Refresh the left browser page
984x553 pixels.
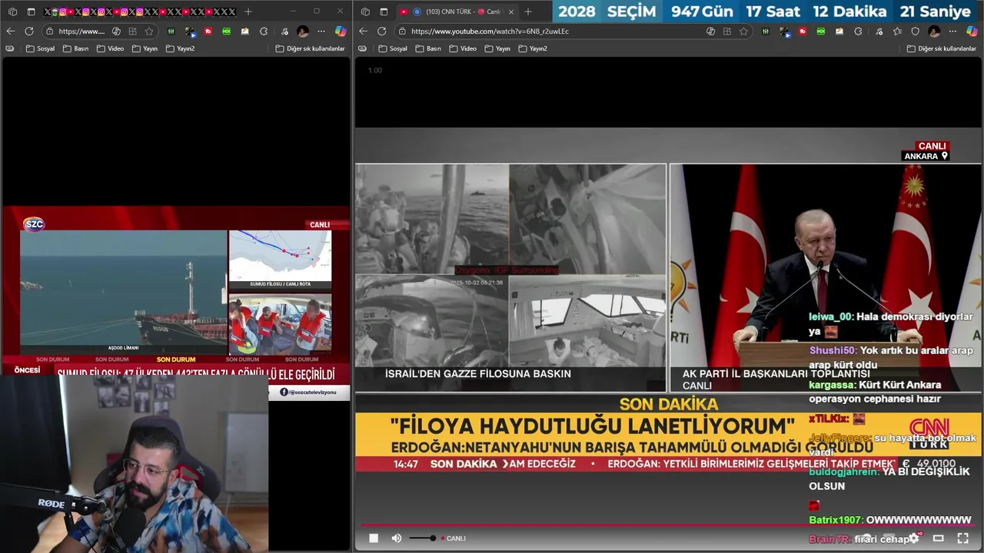click(x=29, y=31)
